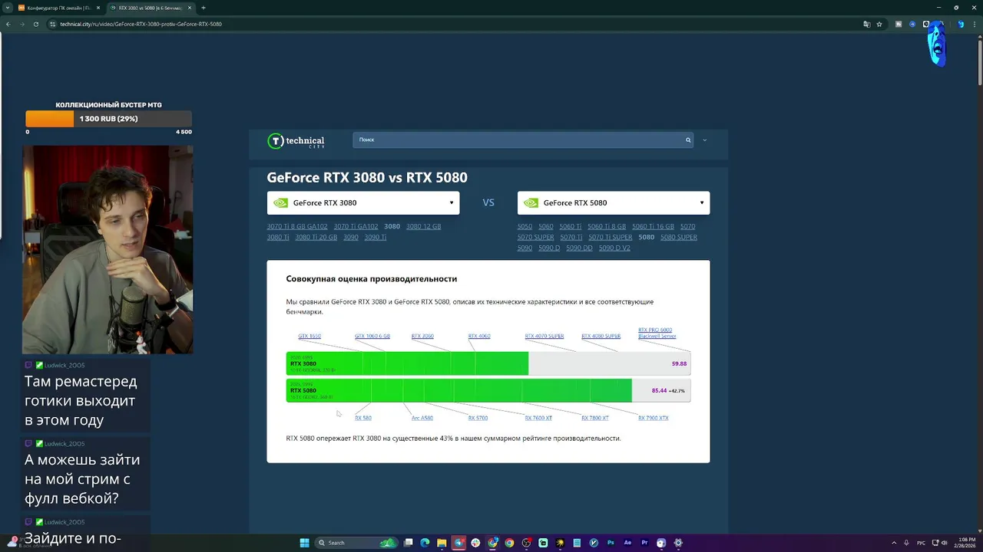Click the RX 580 marker link
Viewport: 983px width, 552px height.
(363, 418)
